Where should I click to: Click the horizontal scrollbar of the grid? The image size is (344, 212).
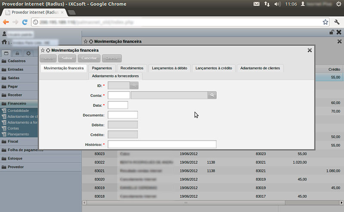click(x=186, y=203)
